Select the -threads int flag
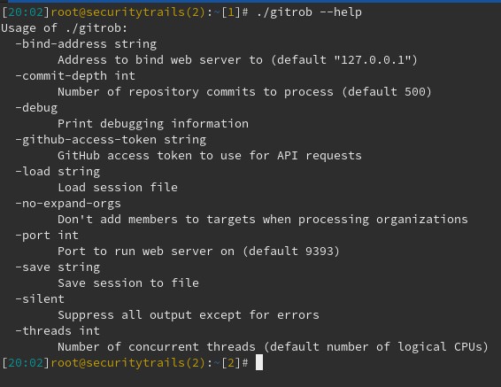 pyautogui.click(x=58, y=330)
